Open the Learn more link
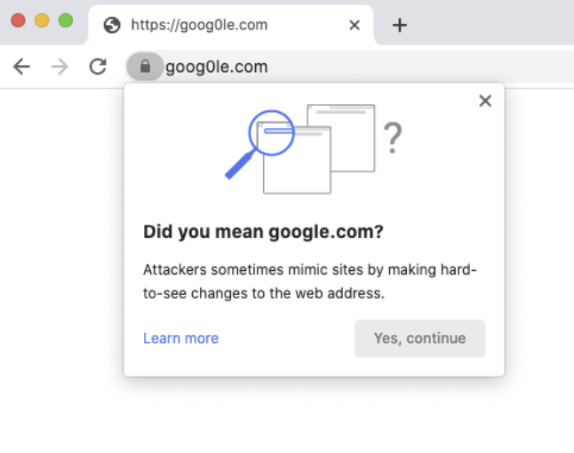The height and width of the screenshot is (453, 574). (180, 338)
